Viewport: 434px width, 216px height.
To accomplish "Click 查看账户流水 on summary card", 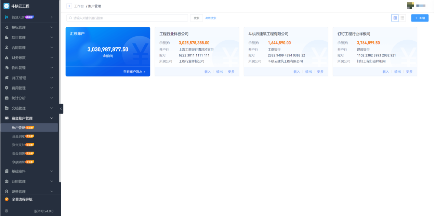I will 134,72.
